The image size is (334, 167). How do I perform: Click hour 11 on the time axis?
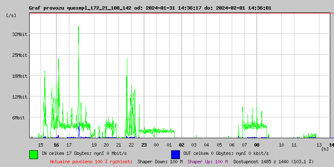pyautogui.click(x=294, y=145)
